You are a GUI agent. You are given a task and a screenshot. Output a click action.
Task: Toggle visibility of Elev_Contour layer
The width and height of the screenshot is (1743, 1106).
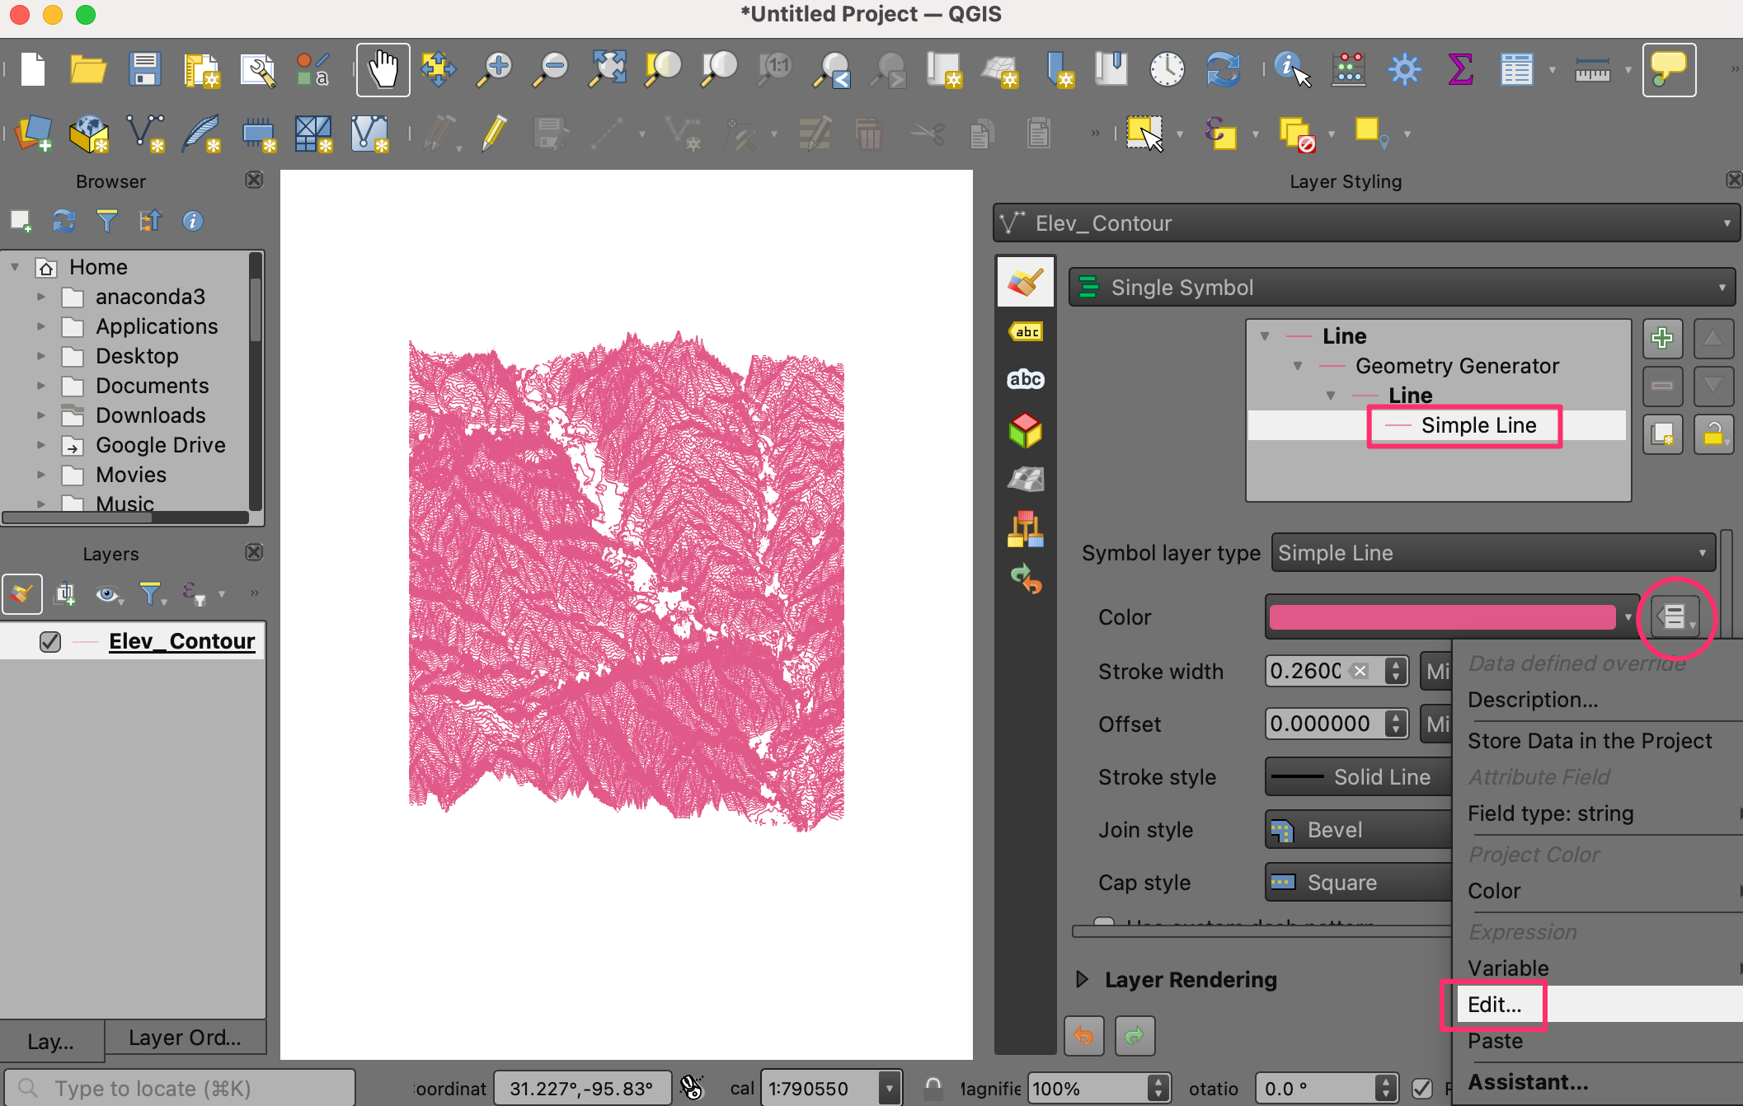tap(50, 642)
